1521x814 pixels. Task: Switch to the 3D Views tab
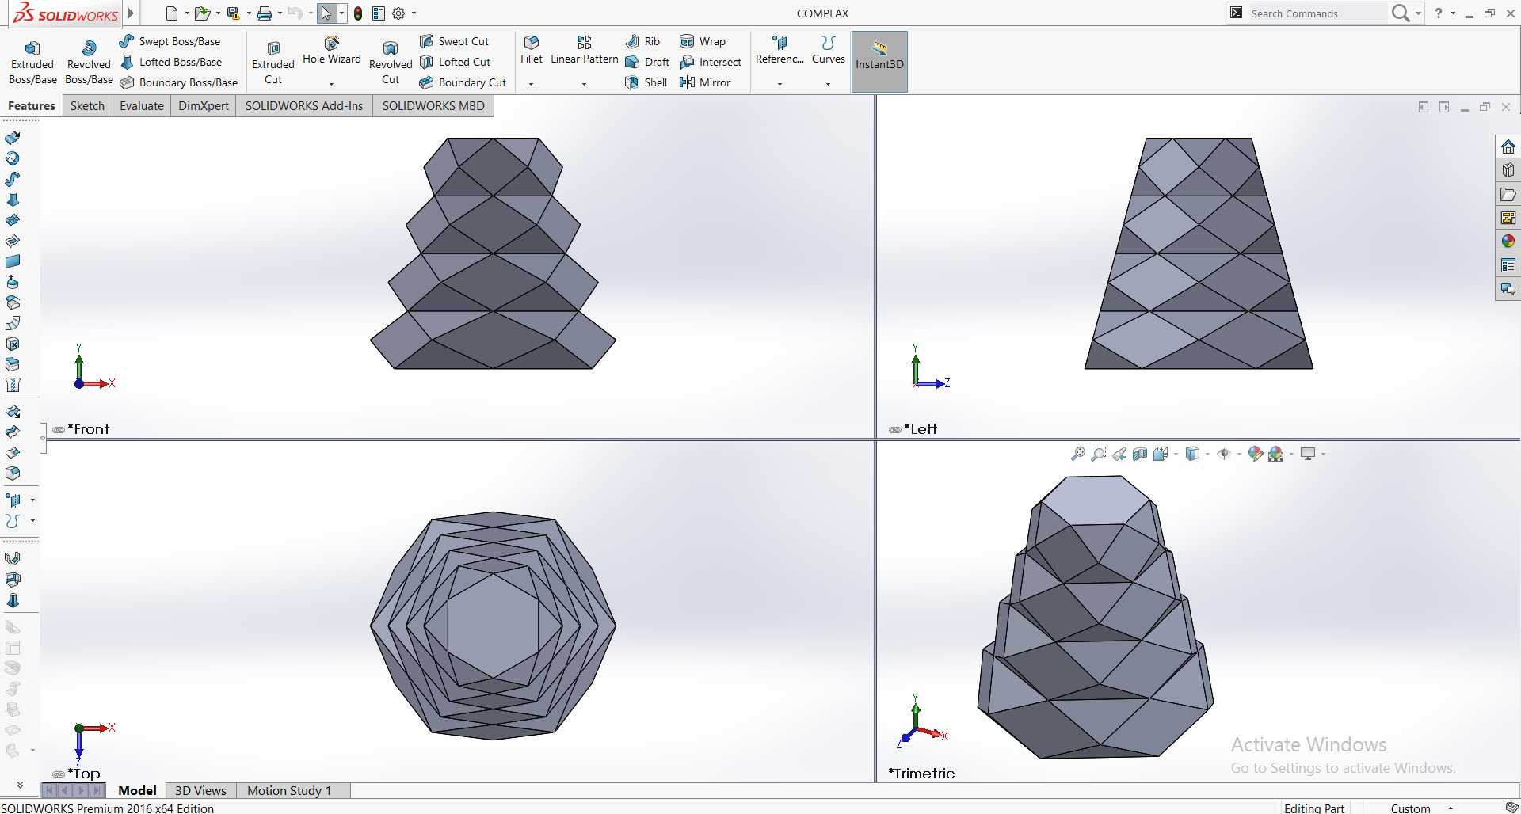click(200, 790)
